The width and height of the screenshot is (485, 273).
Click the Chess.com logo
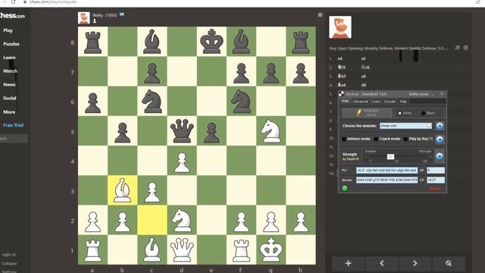12,15
